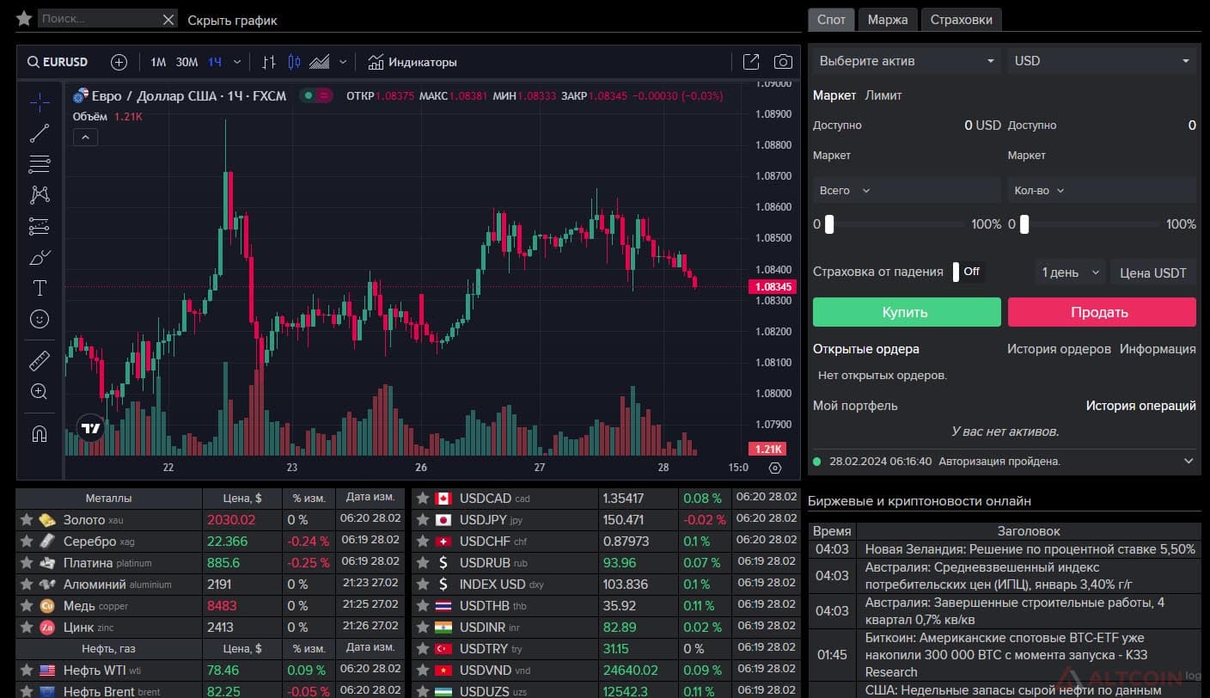Collapse the indicator legend with the chevron
The image size is (1210, 698).
[86, 137]
